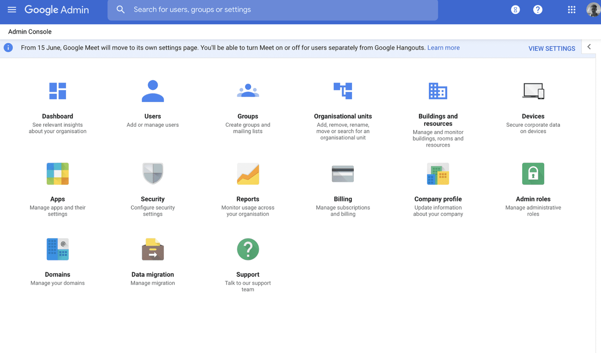Click 'Manage apps and their settings' text

pyautogui.click(x=57, y=211)
